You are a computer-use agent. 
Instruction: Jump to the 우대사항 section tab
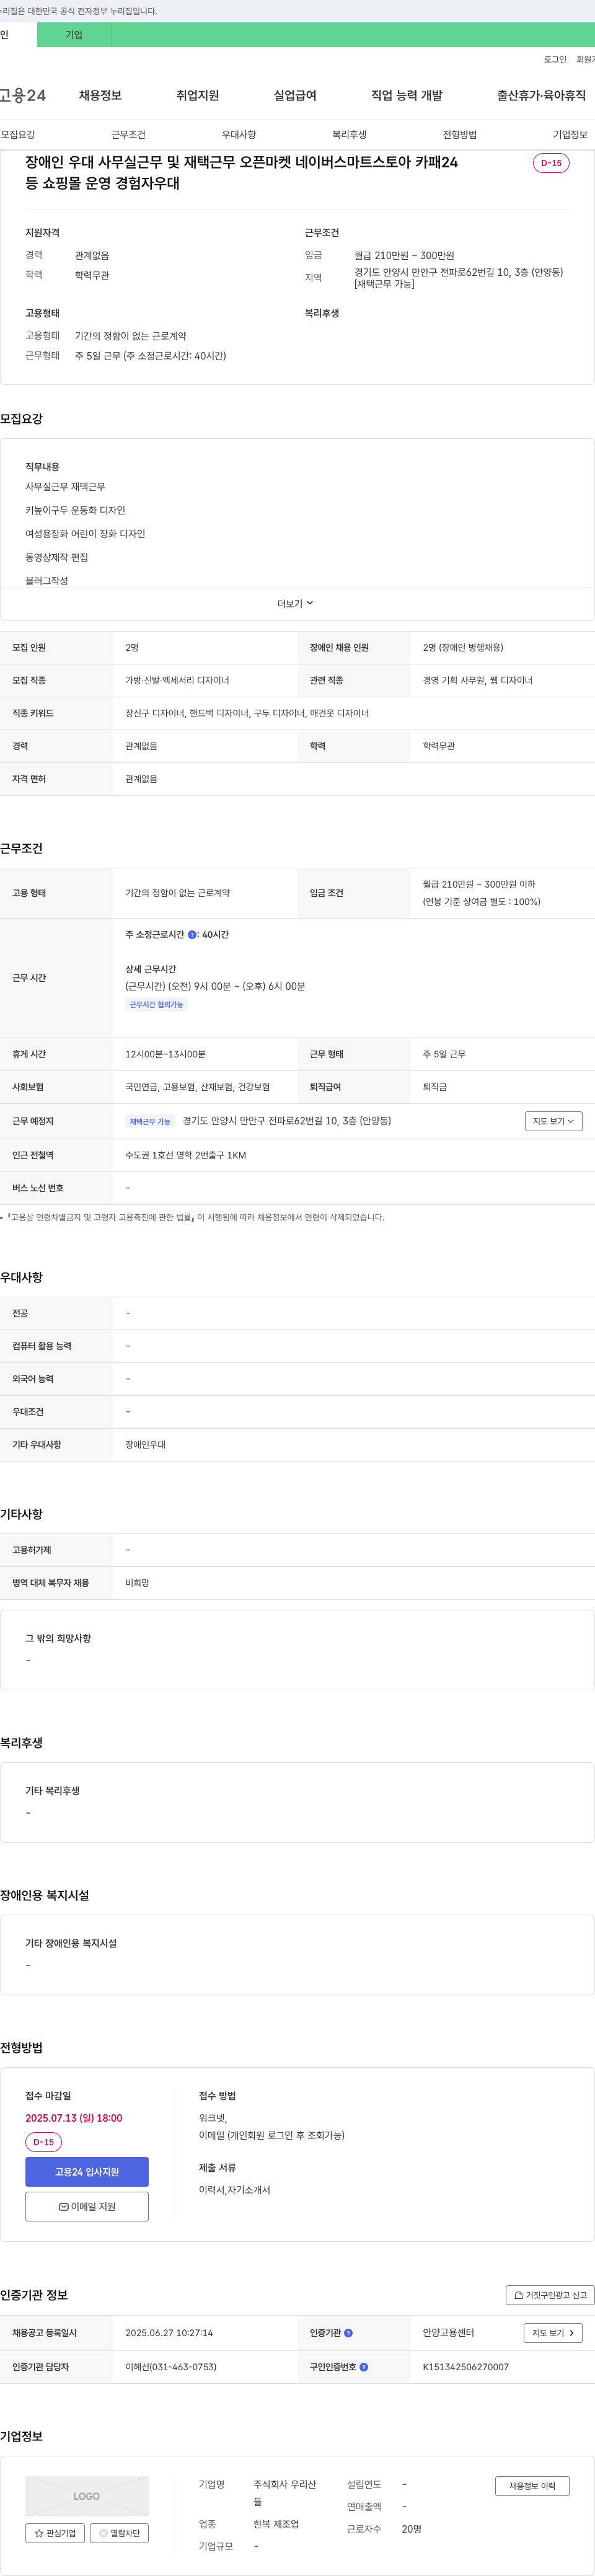point(239,134)
